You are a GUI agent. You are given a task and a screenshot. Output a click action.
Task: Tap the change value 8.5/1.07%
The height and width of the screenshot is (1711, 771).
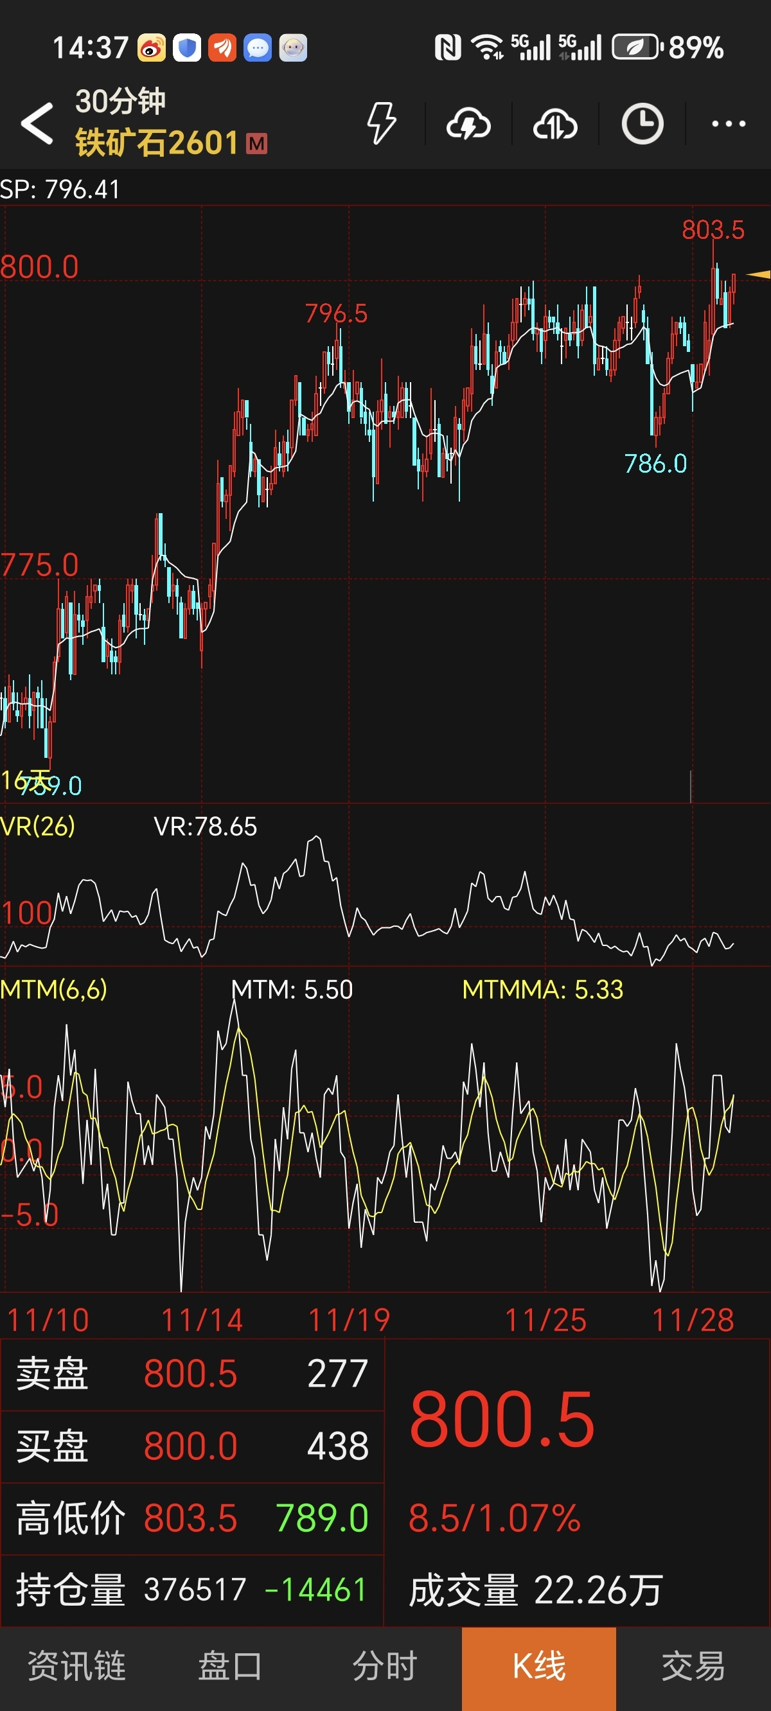(495, 1518)
